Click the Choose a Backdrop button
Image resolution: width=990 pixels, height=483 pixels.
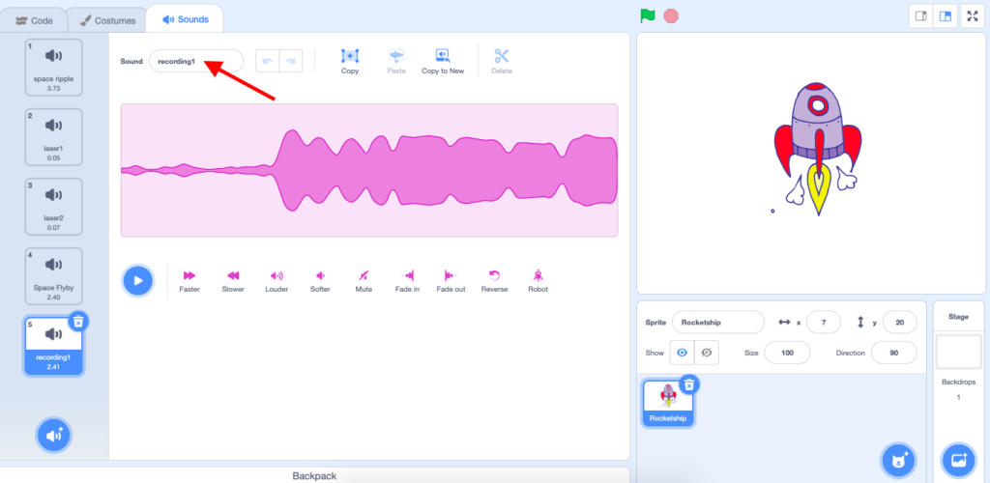coord(958,461)
